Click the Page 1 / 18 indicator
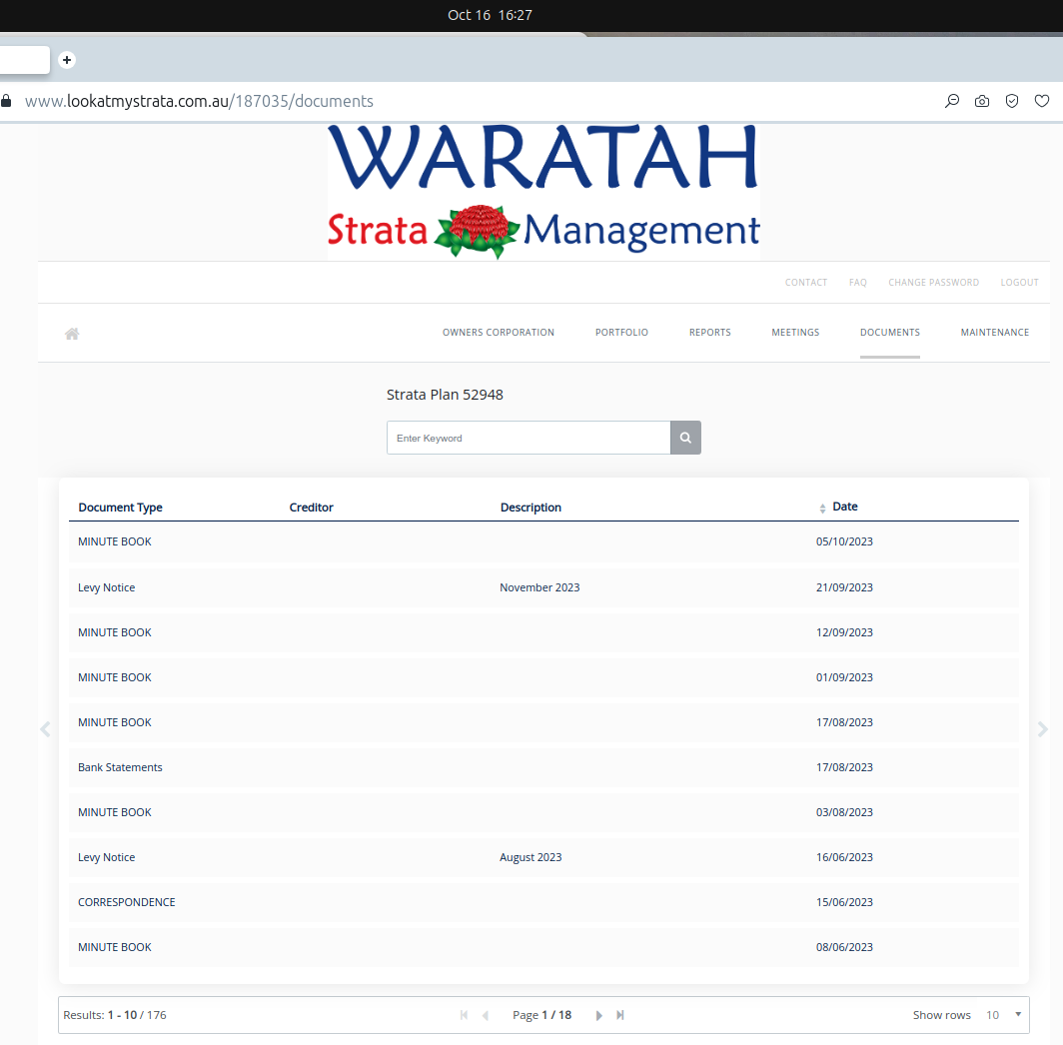The height and width of the screenshot is (1045, 1063). [x=541, y=1015]
